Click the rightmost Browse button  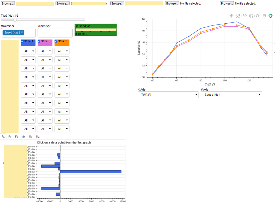click(227, 3)
